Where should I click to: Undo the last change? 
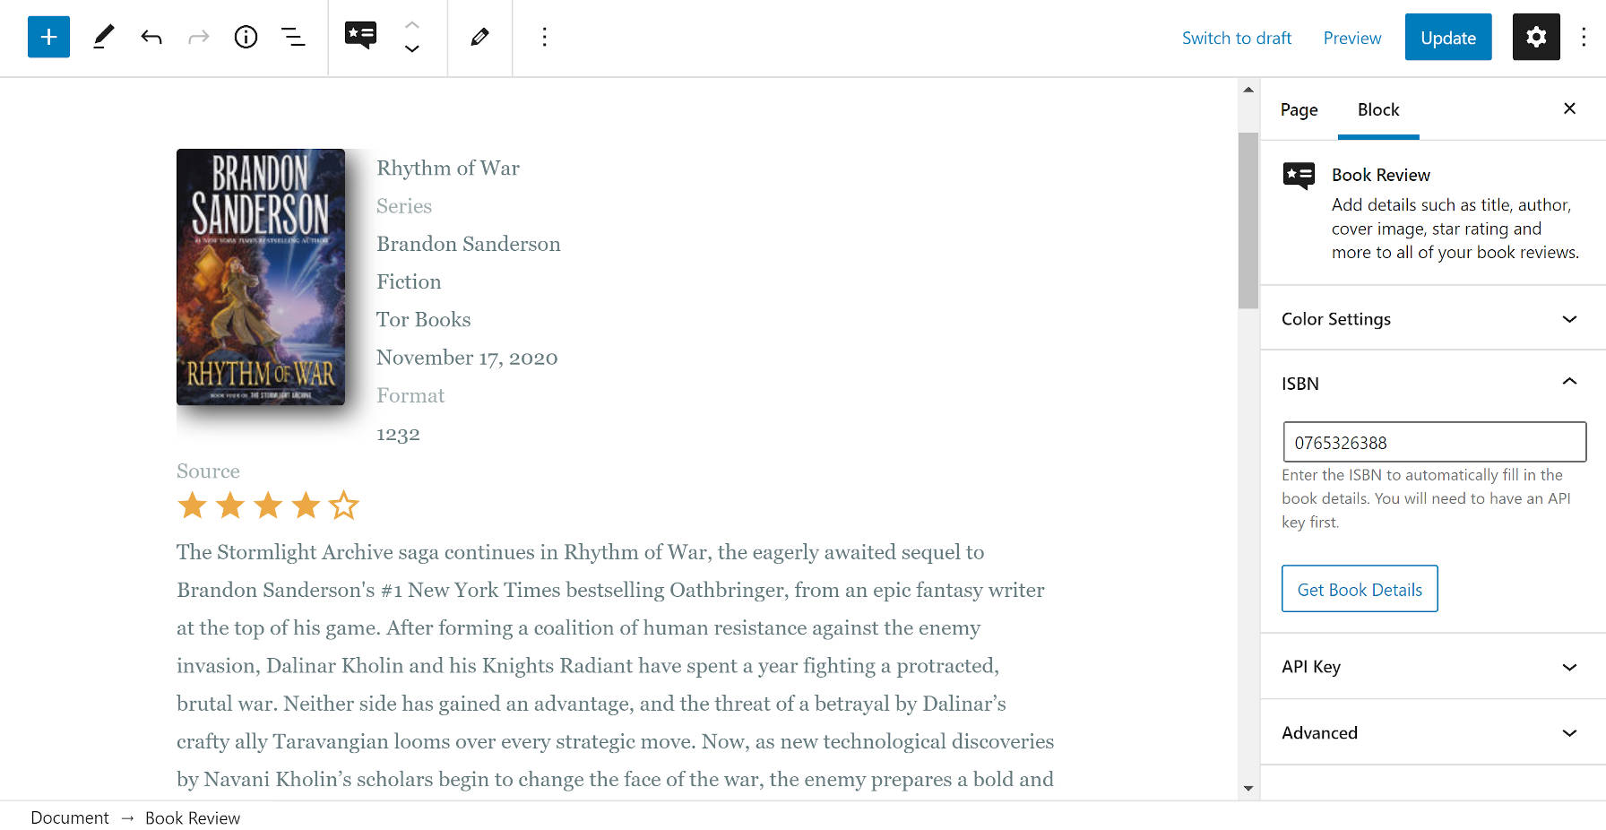point(151,37)
